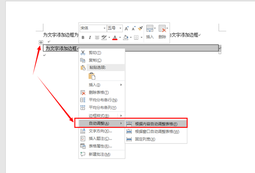Click the Delete table icon labeled 删除
The width and height of the screenshot is (255, 173).
point(162,32)
